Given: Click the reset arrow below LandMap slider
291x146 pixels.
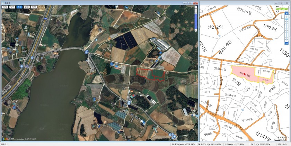Looking at the screenshot, I should click(286, 44).
